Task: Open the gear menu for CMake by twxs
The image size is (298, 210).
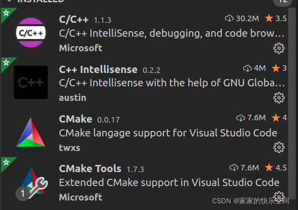Action: click(x=279, y=148)
